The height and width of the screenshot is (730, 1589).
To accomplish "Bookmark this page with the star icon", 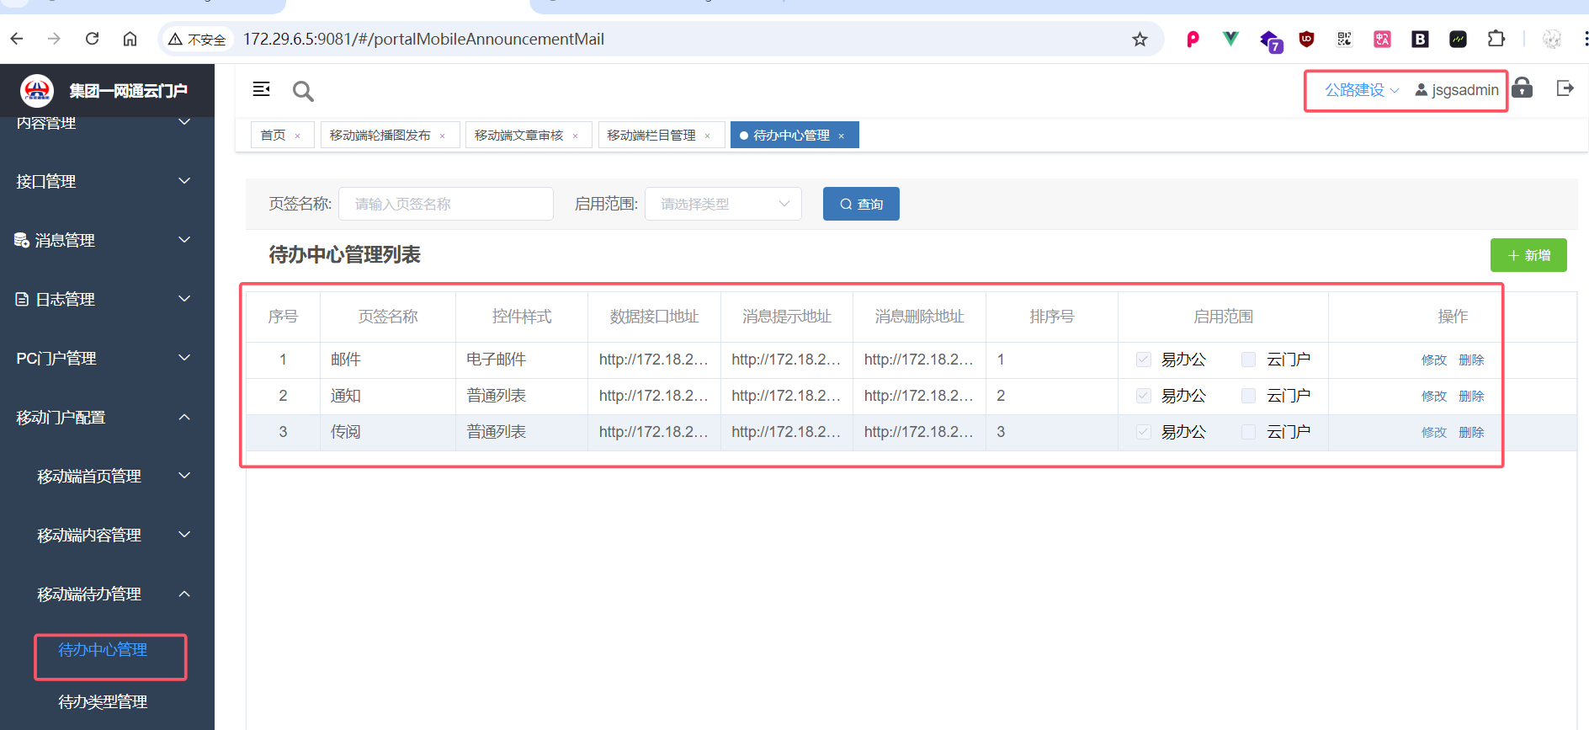I will click(1140, 39).
